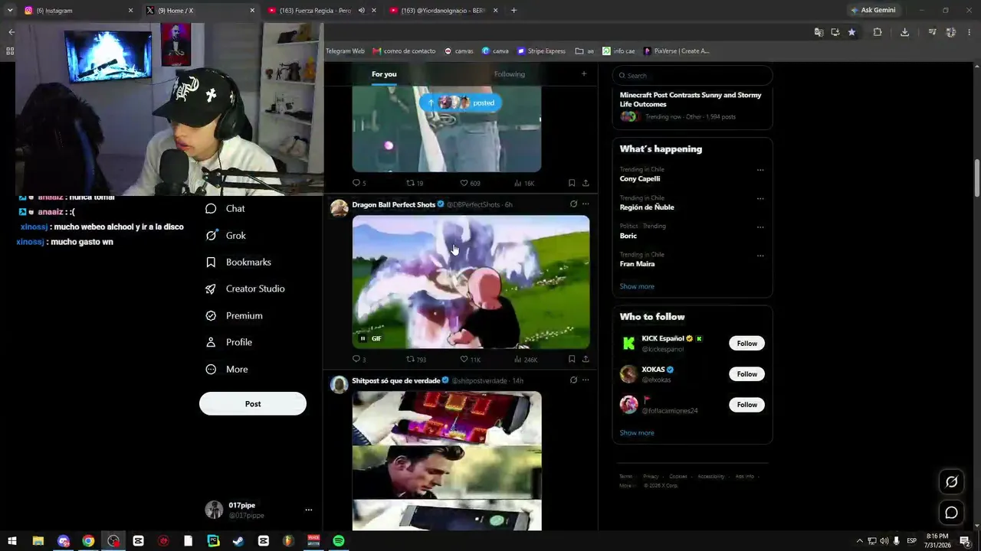
Task: View analytics of Dragon Ball Perfect Shots post
Action: (x=526, y=359)
